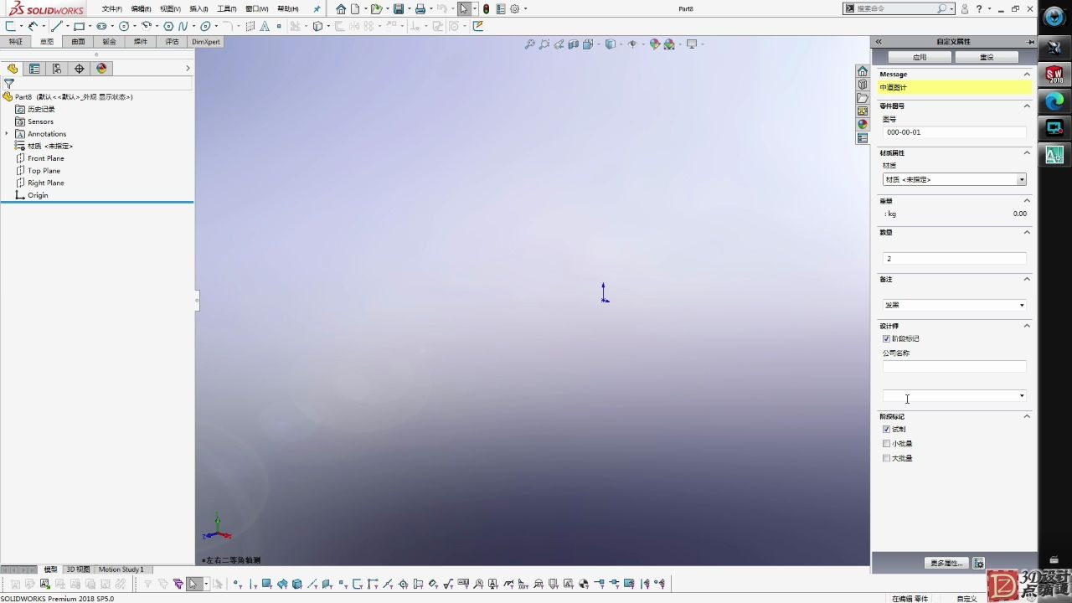Image resolution: width=1072 pixels, height=603 pixels.
Task: Click the 图号 input field with 000-00-01
Action: (954, 132)
